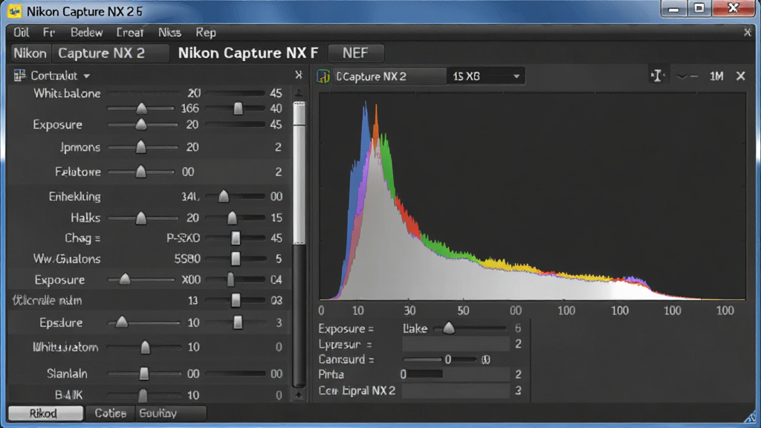Screen dimensions: 761x428
Task: Click the scroll down arrow of adjustments list
Action: 299,395
